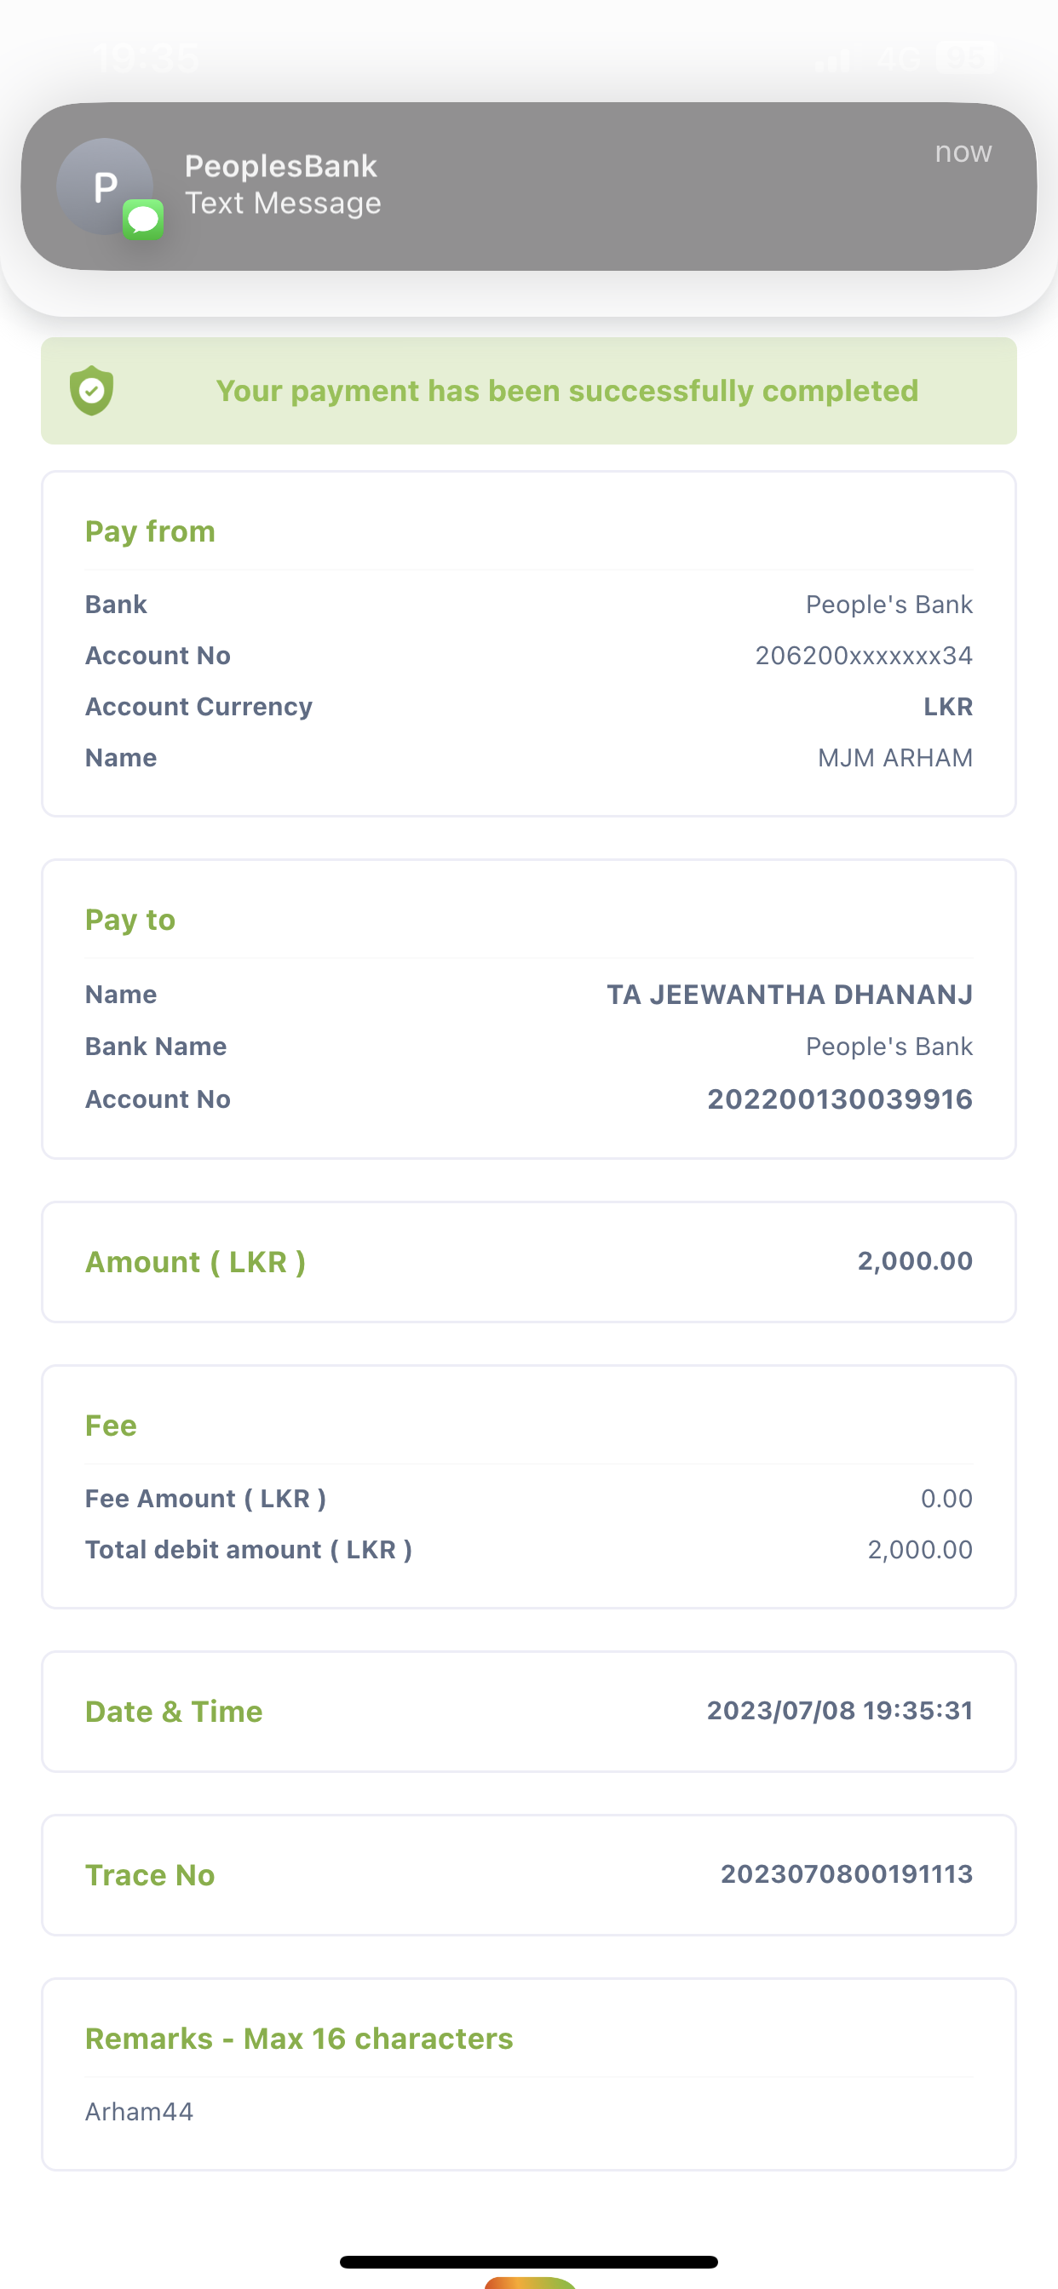The width and height of the screenshot is (1058, 2289).
Task: Tap the date and time 2023/07/08 19:35:31
Action: coord(839,1711)
